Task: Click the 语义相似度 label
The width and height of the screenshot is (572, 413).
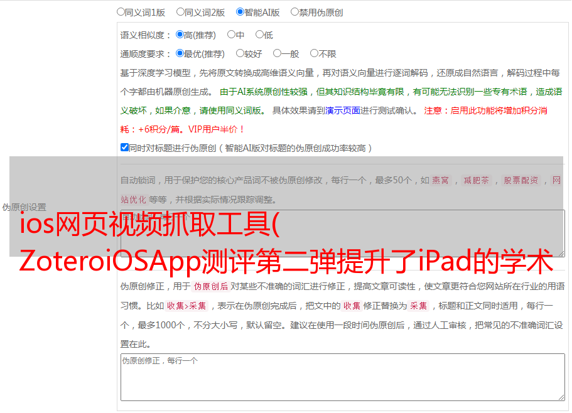Action: tap(146, 35)
